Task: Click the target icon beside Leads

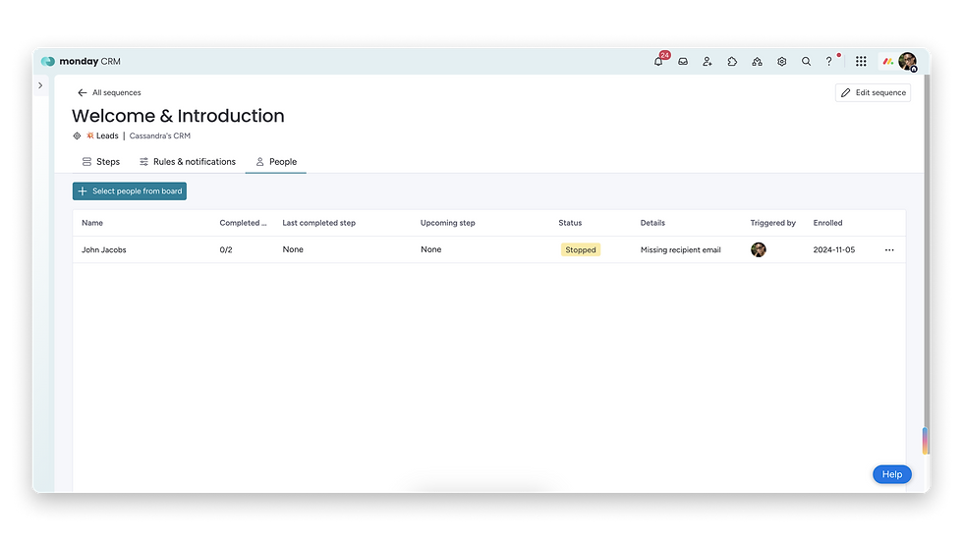Action: tap(77, 136)
